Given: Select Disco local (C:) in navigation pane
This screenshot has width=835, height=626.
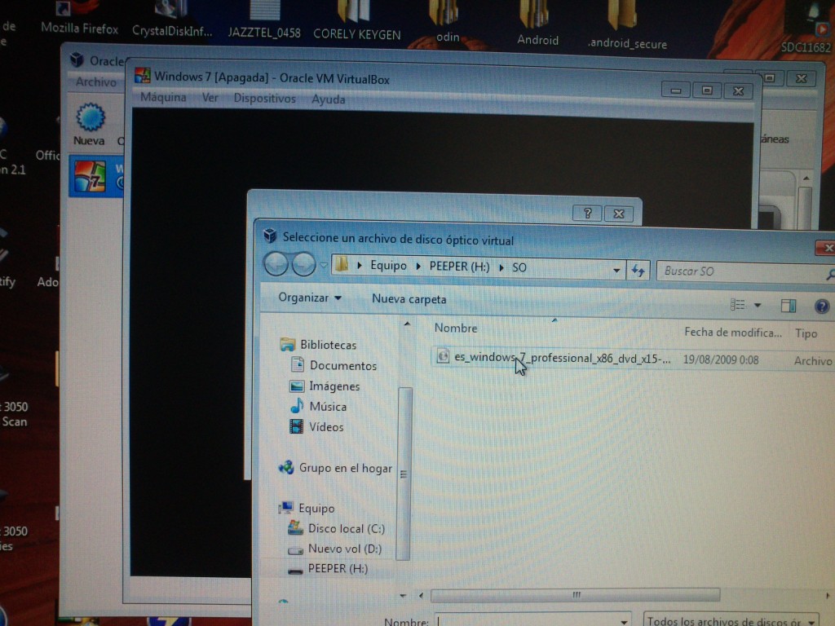Looking at the screenshot, I should point(346,528).
